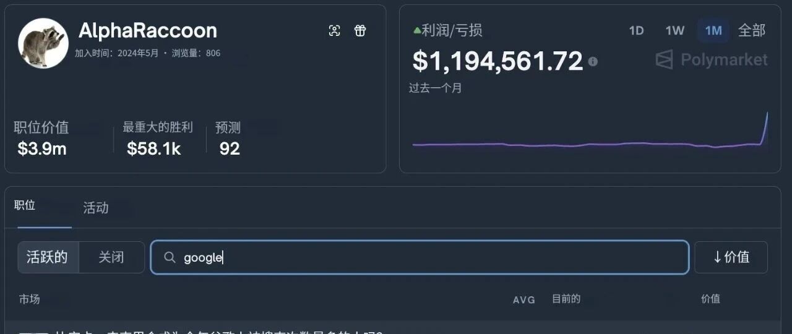Show 关闭 positions
This screenshot has height=334, width=792.
[x=111, y=257]
